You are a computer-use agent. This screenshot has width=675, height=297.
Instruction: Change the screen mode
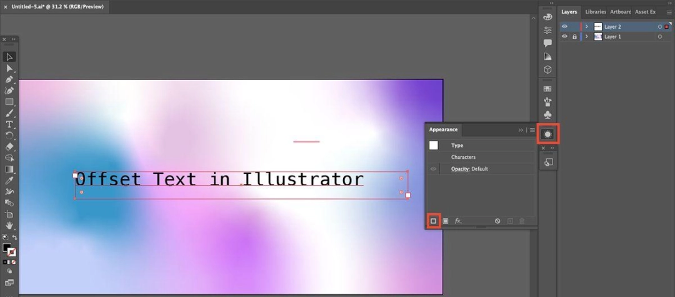click(9, 283)
